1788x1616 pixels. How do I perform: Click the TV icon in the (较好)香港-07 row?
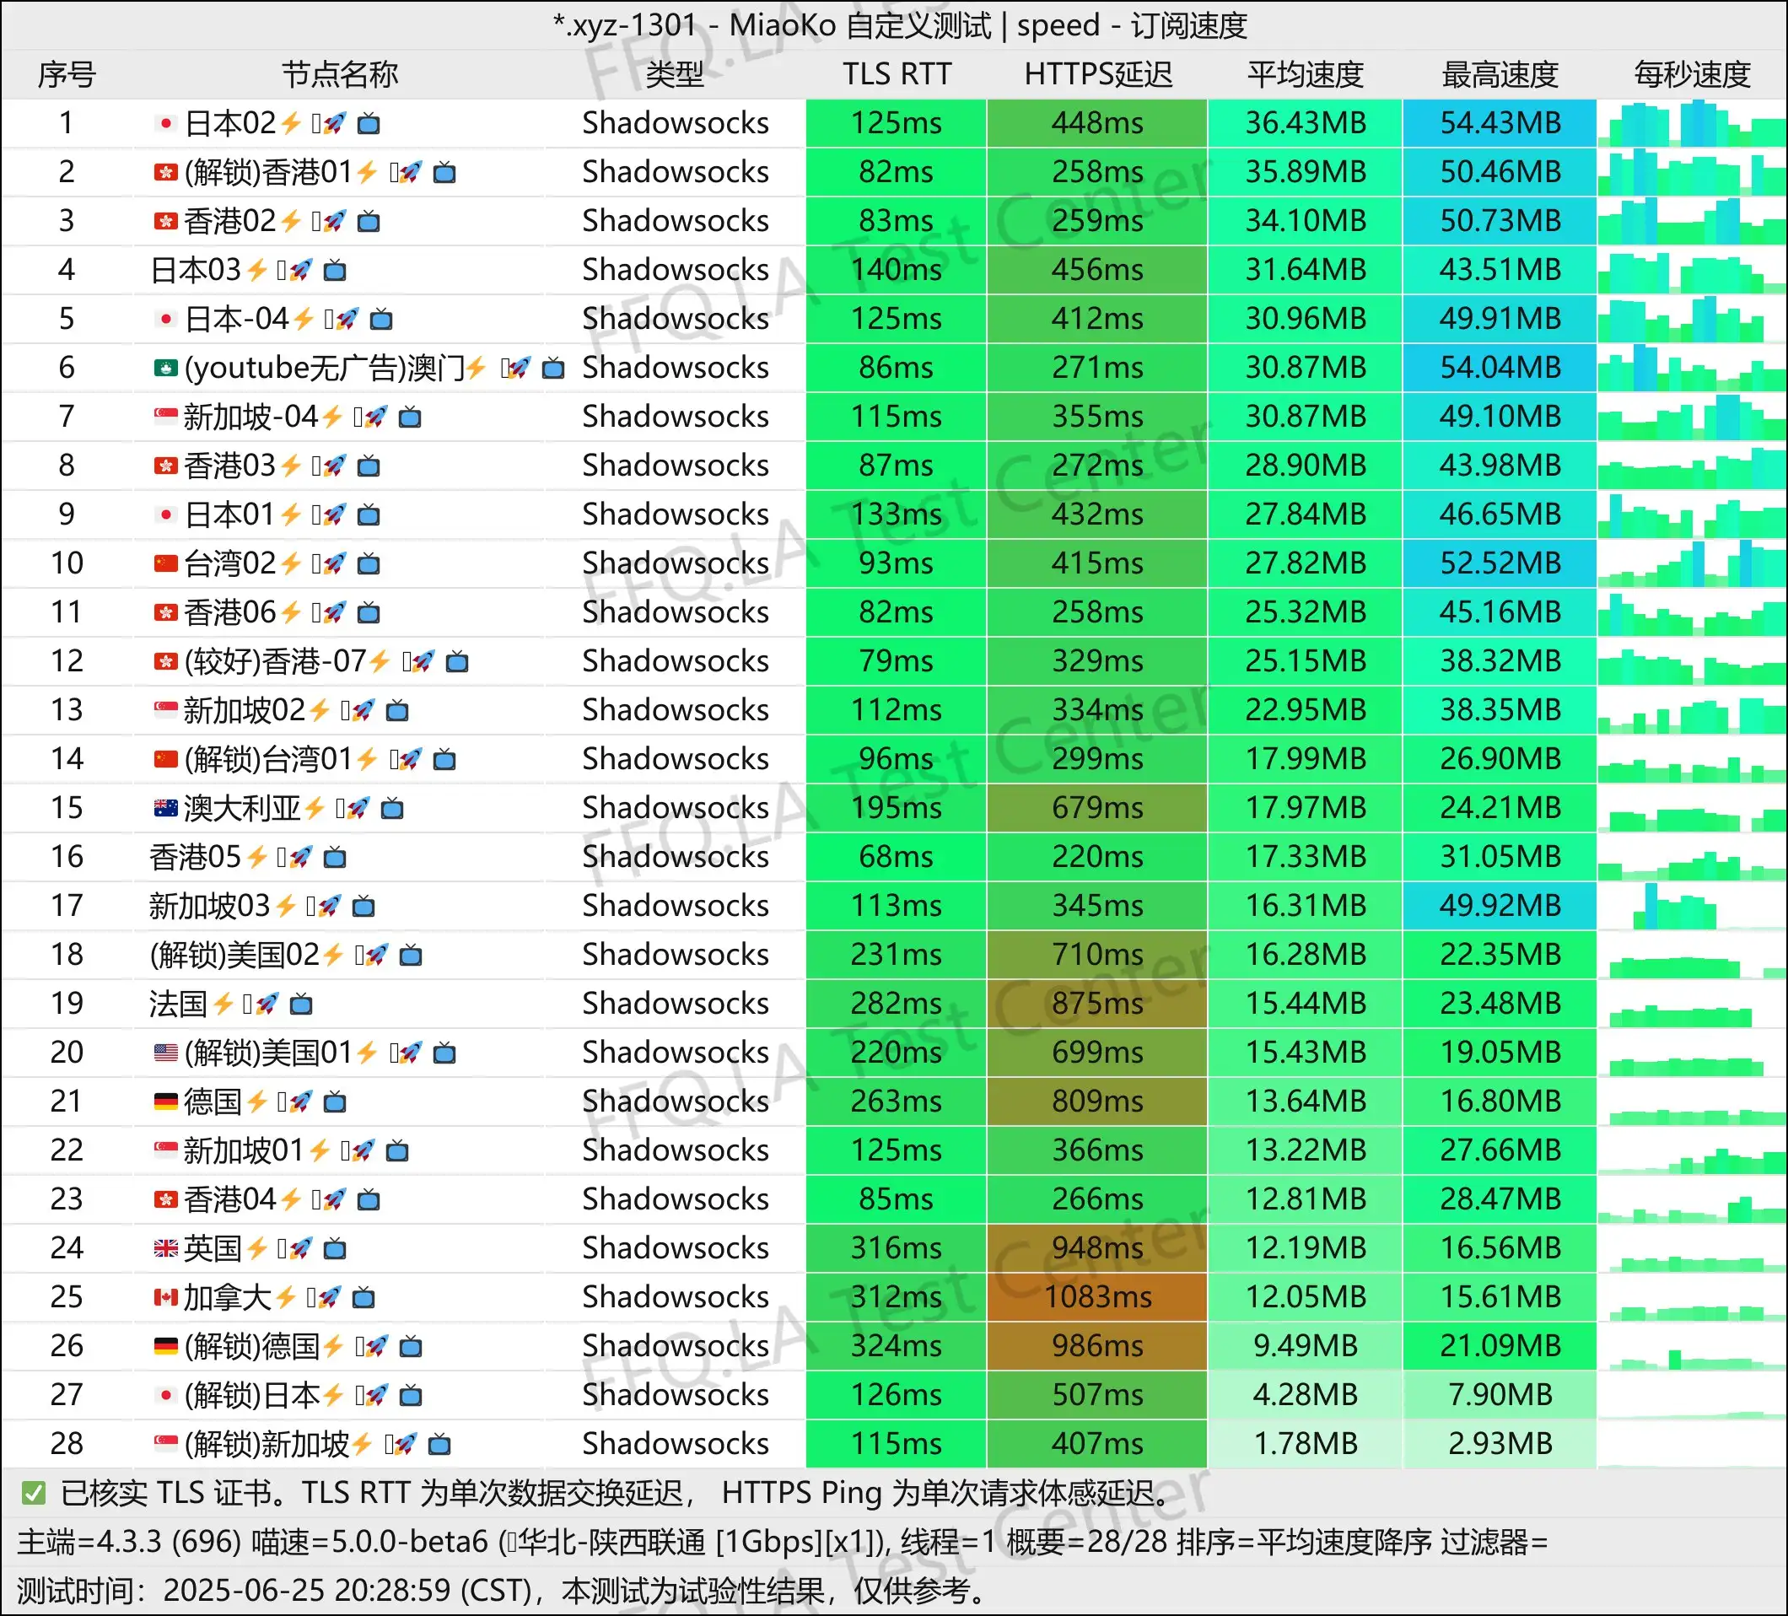[457, 660]
